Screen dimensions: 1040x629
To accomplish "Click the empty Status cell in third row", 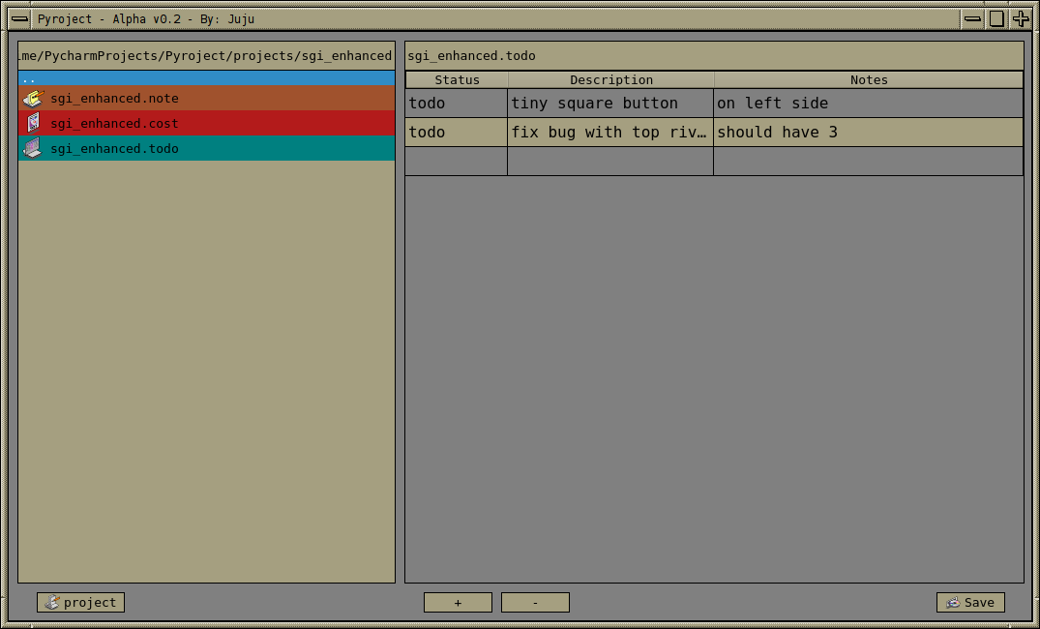I will click(x=457, y=162).
